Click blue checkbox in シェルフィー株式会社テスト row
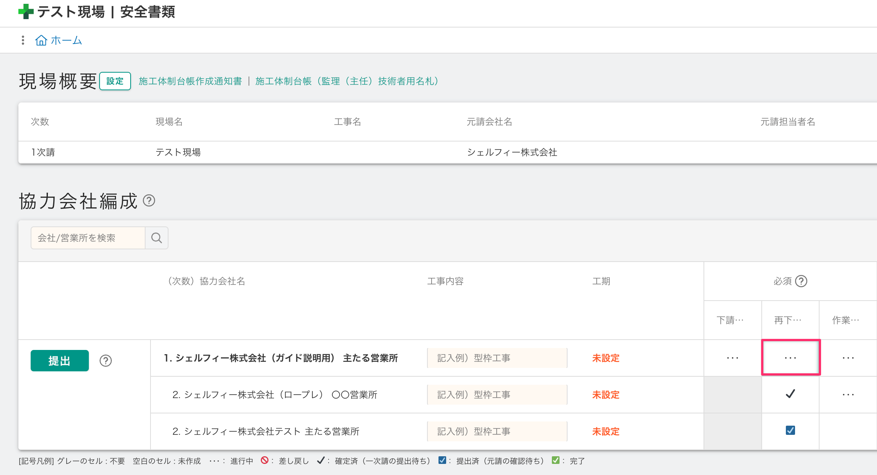The width and height of the screenshot is (877, 475). (x=790, y=431)
